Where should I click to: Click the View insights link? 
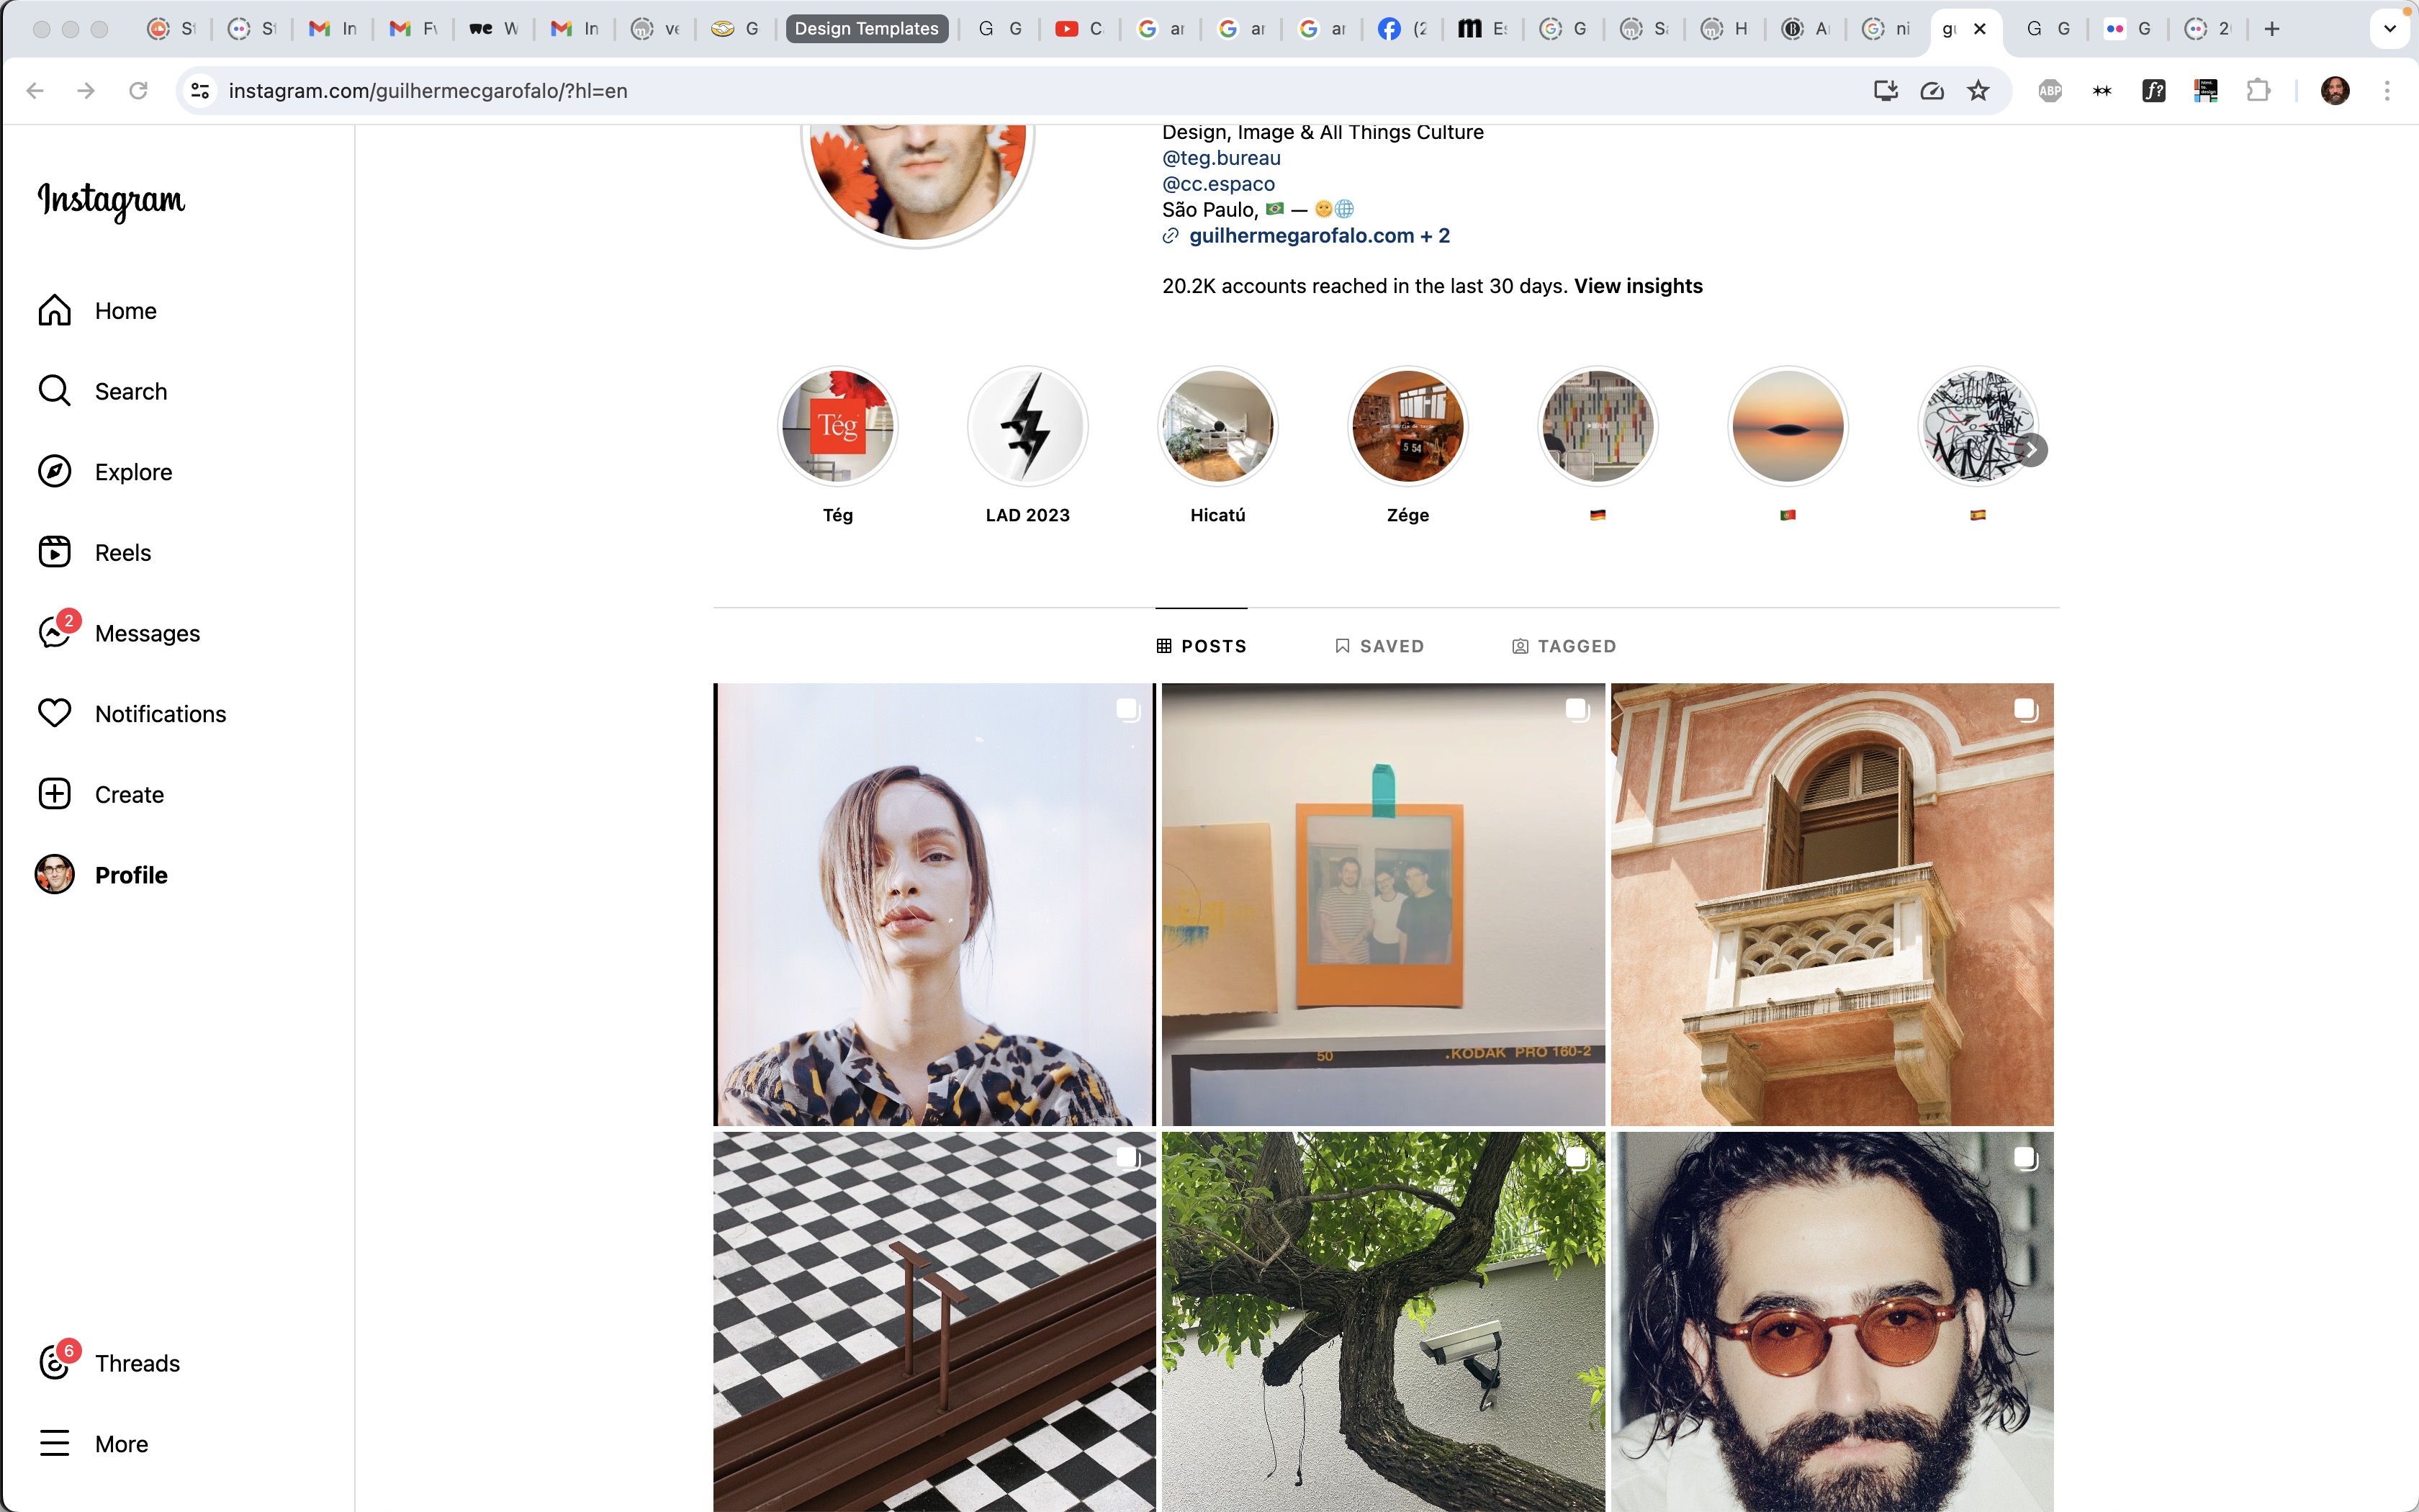1637,286
